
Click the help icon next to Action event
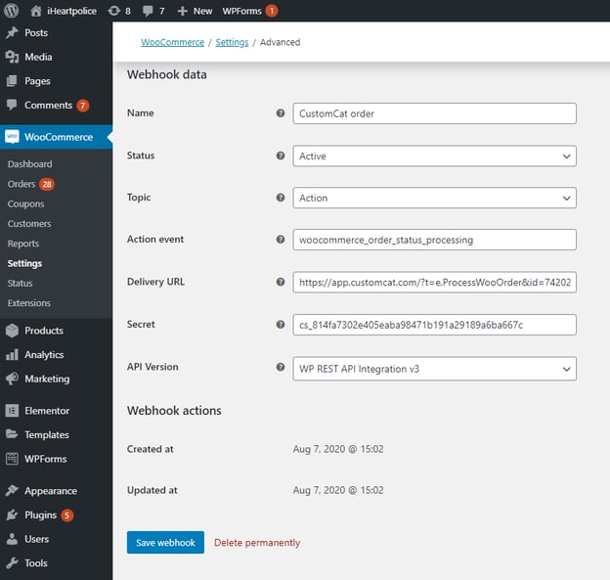pos(281,240)
